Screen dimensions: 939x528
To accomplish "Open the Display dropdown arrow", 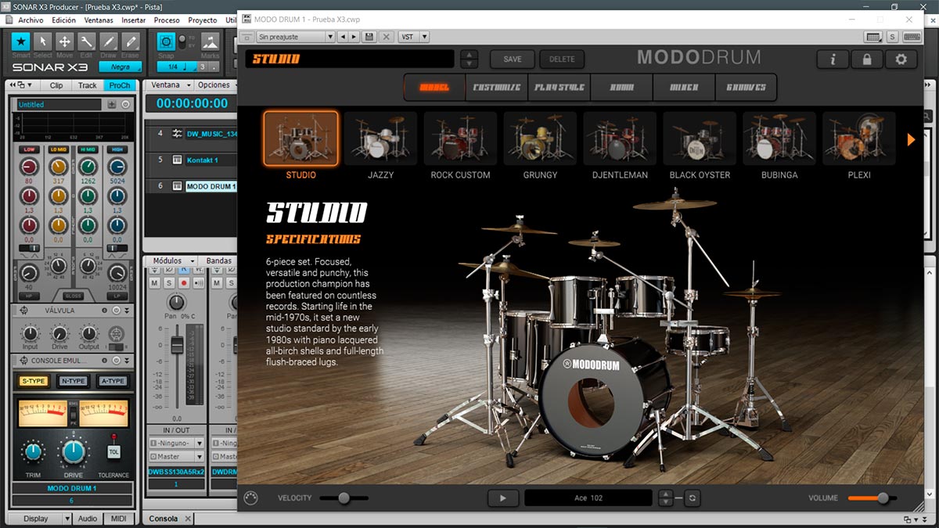I will pyautogui.click(x=68, y=519).
